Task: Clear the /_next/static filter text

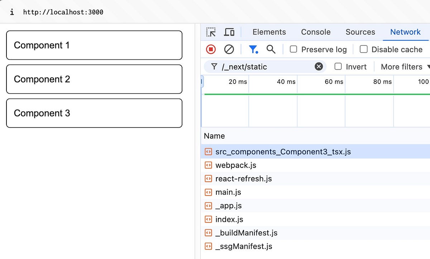Action: tap(318, 66)
